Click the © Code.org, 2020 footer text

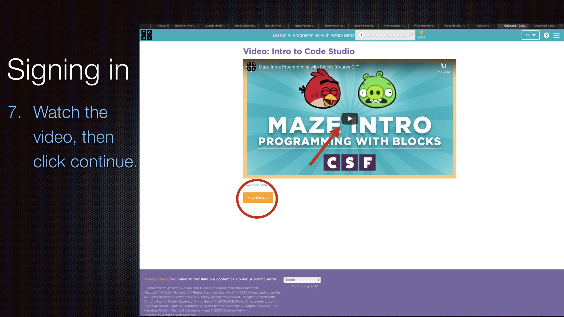[305, 286]
